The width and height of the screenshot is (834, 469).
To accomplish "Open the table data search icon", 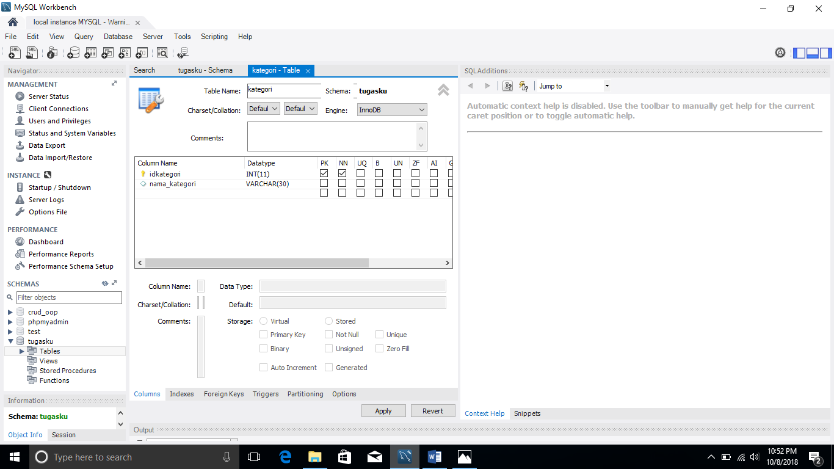I will (x=162, y=53).
